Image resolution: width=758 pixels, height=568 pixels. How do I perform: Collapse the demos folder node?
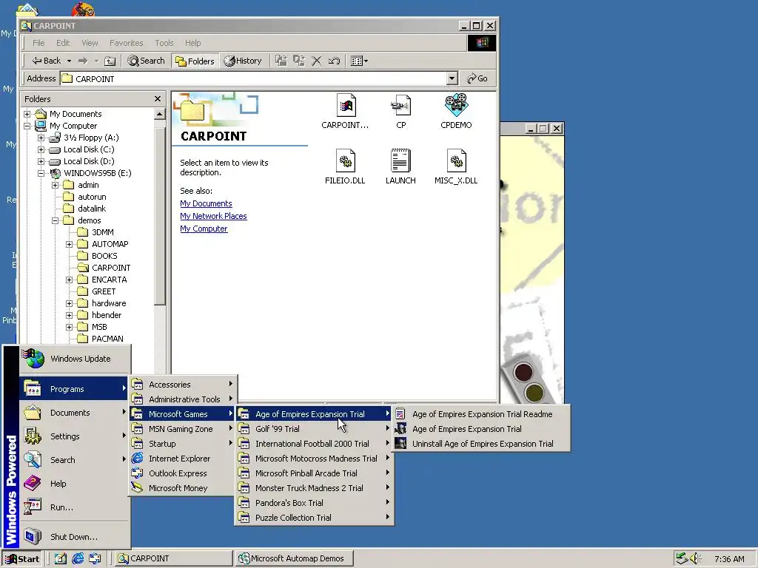tap(55, 220)
